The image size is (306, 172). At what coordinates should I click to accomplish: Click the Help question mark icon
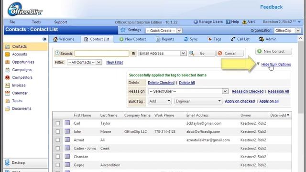point(228,22)
